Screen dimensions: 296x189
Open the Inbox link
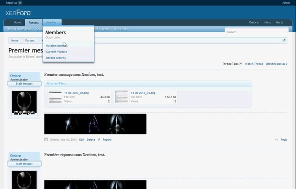point(267,22)
